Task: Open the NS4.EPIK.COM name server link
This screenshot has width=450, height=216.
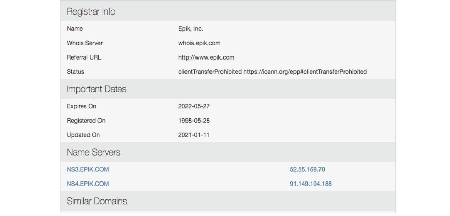Action: [x=88, y=184]
